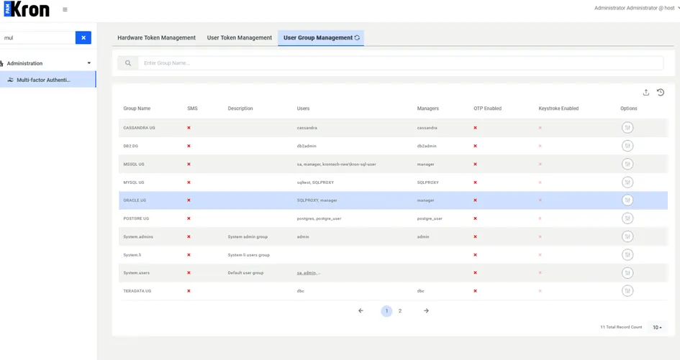Click the Kron PAM logo
680x360 pixels.
pos(27,9)
